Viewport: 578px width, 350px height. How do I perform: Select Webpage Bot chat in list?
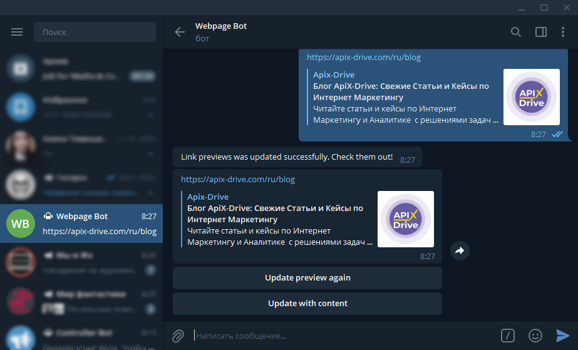coord(81,224)
